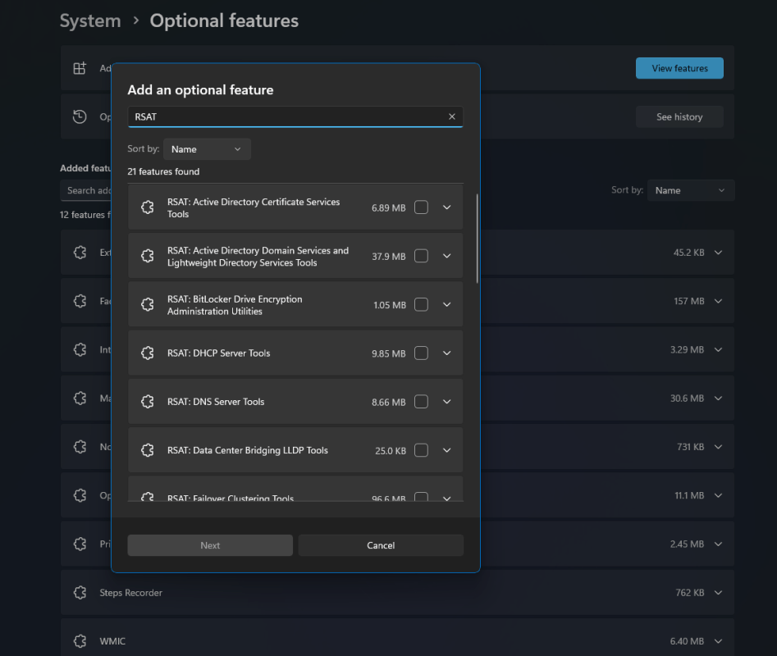Expand the 45.2 KB feature row

718,253
